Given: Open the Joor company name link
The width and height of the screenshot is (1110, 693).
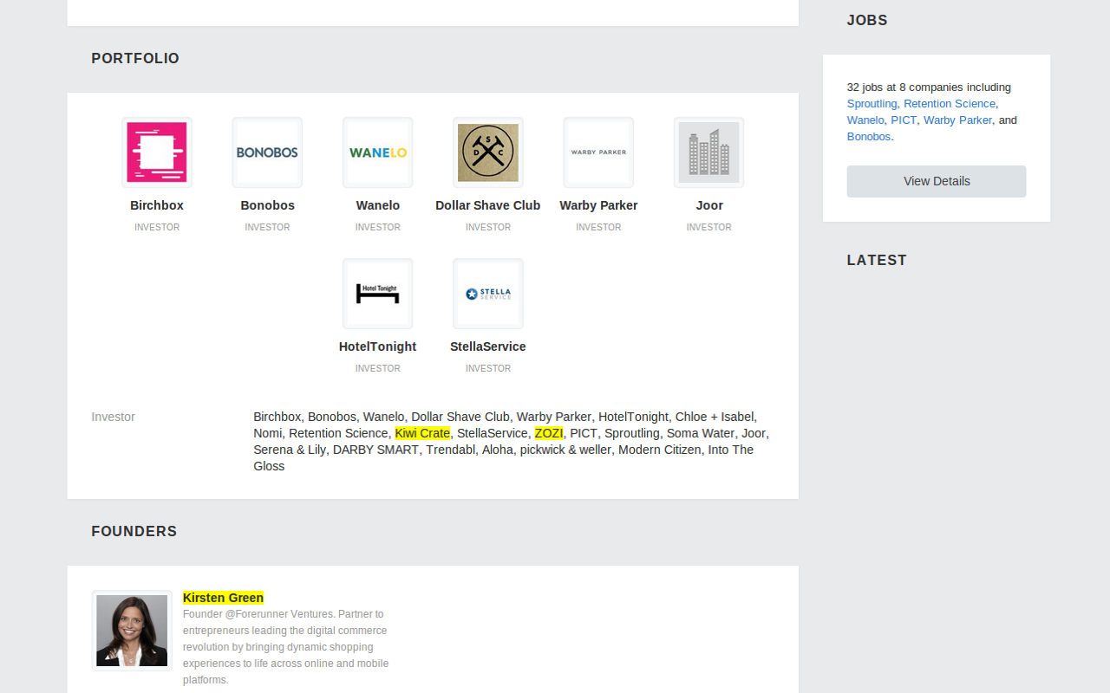Looking at the screenshot, I should pos(708,205).
